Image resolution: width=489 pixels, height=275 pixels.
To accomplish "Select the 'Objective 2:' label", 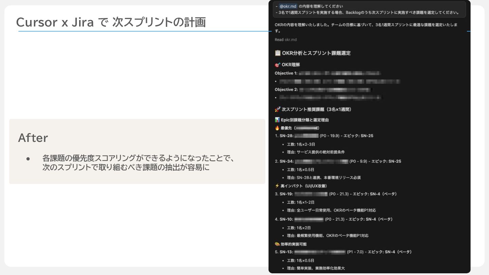I will pyautogui.click(x=286, y=90).
